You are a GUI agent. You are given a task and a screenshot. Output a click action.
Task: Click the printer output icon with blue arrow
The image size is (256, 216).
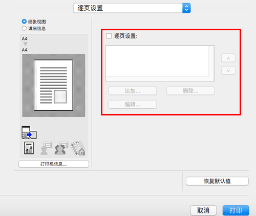click(29, 132)
